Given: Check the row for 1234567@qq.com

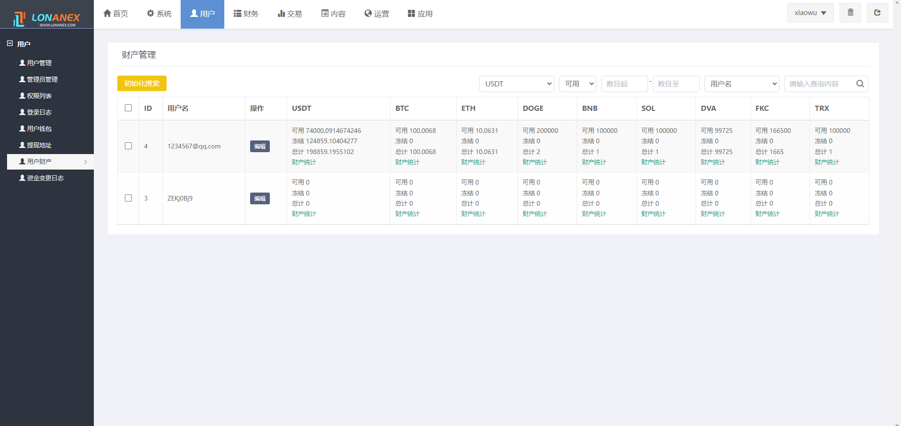Looking at the screenshot, I should 128,146.
